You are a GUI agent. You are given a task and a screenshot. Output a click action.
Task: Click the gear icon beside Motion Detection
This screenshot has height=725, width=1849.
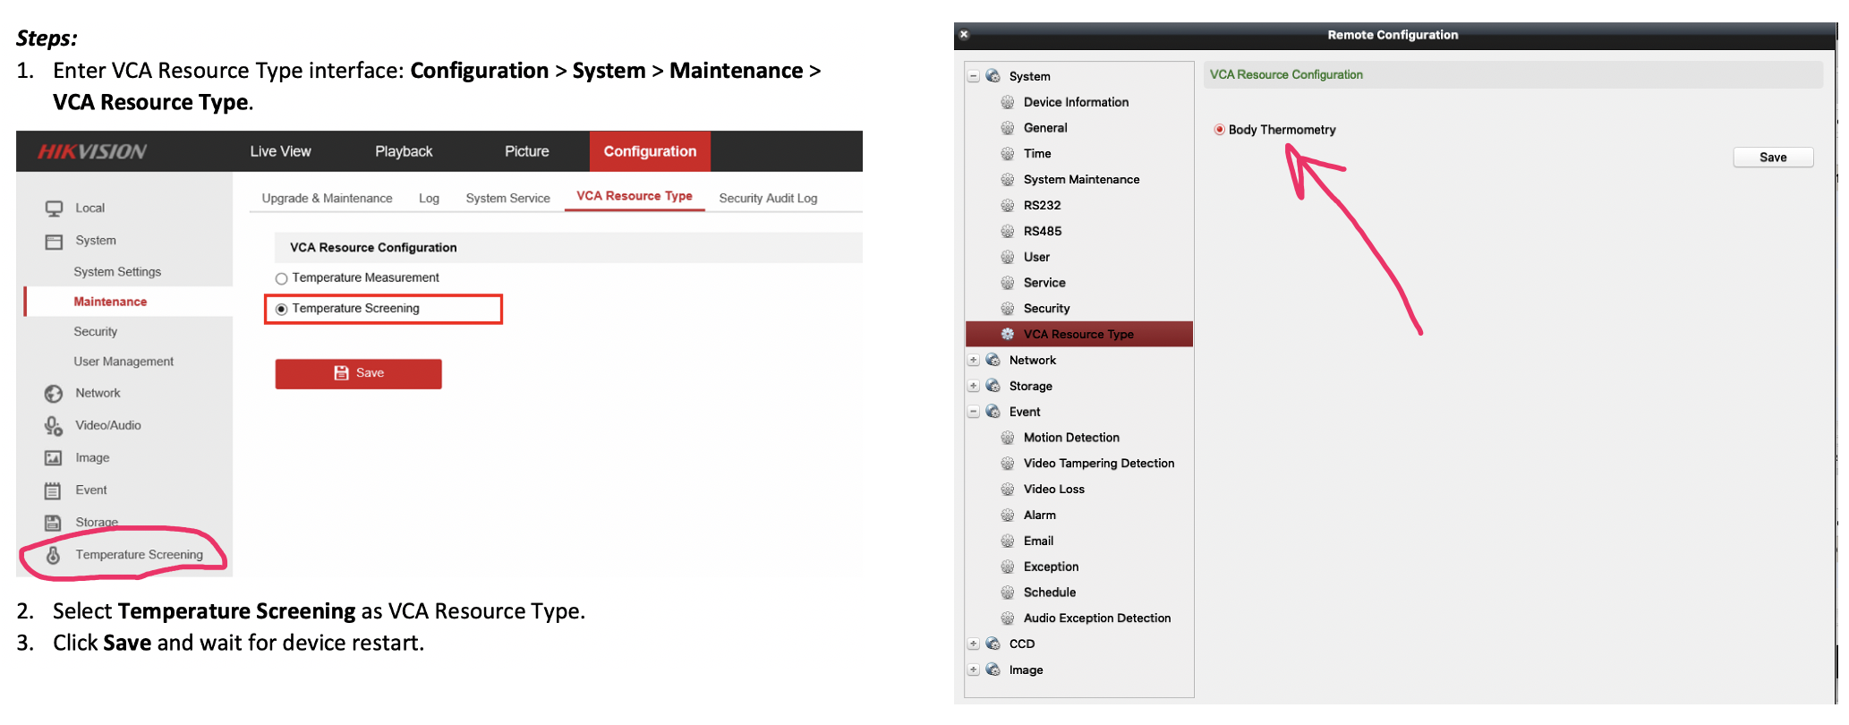[1007, 438]
